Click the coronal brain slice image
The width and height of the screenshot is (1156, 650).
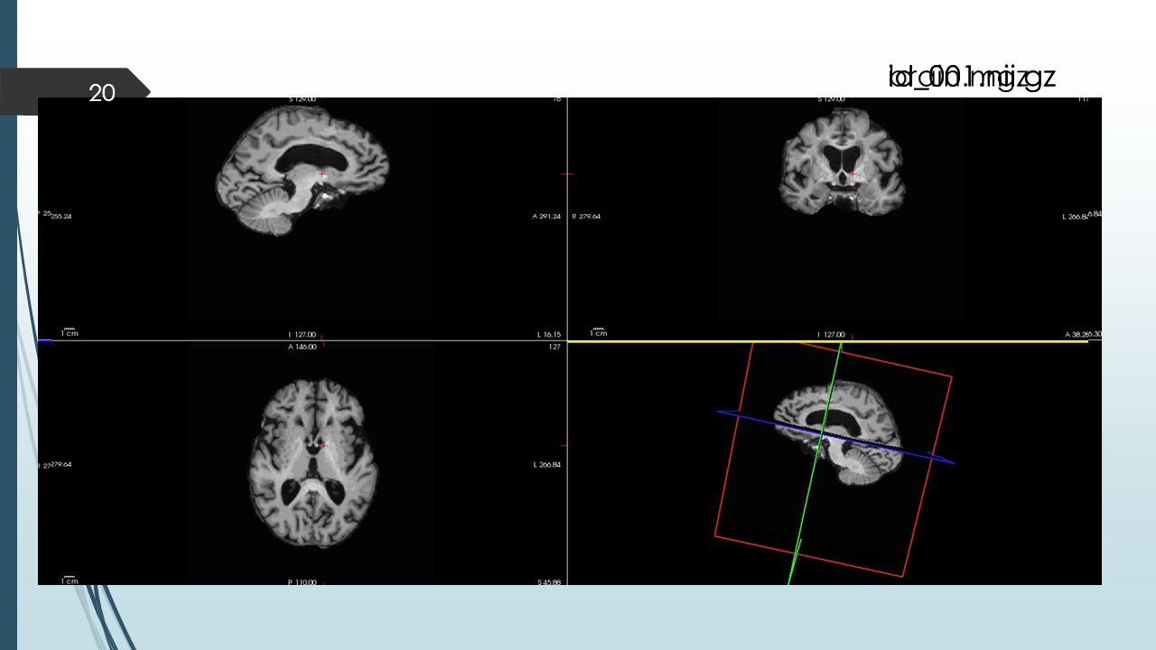point(842,162)
